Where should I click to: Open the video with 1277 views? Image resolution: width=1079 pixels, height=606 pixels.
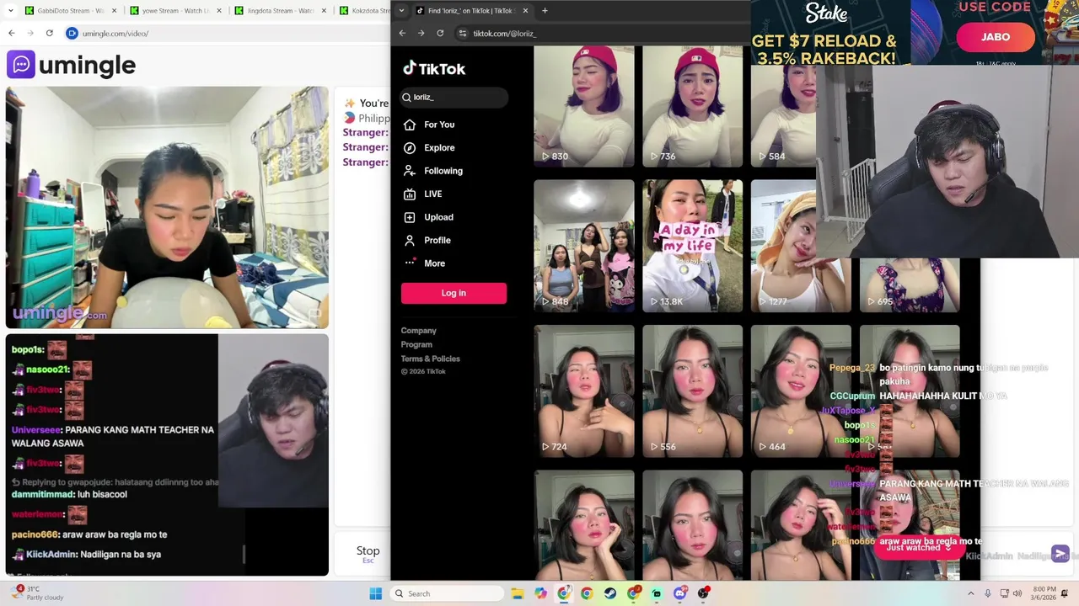pos(801,246)
